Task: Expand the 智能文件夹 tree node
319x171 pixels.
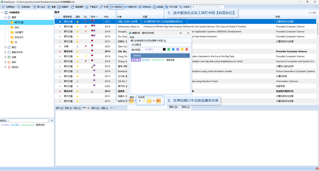Action: [6, 52]
